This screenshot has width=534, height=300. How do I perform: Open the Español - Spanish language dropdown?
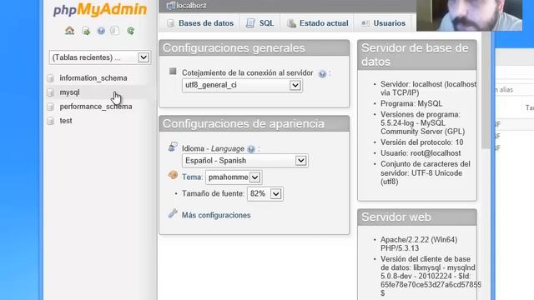pos(245,161)
